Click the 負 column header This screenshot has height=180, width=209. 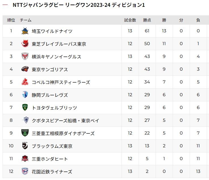click(198, 20)
